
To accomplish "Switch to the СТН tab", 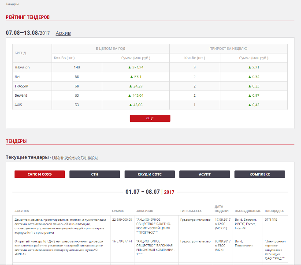I will pyautogui.click(x=95, y=174).
